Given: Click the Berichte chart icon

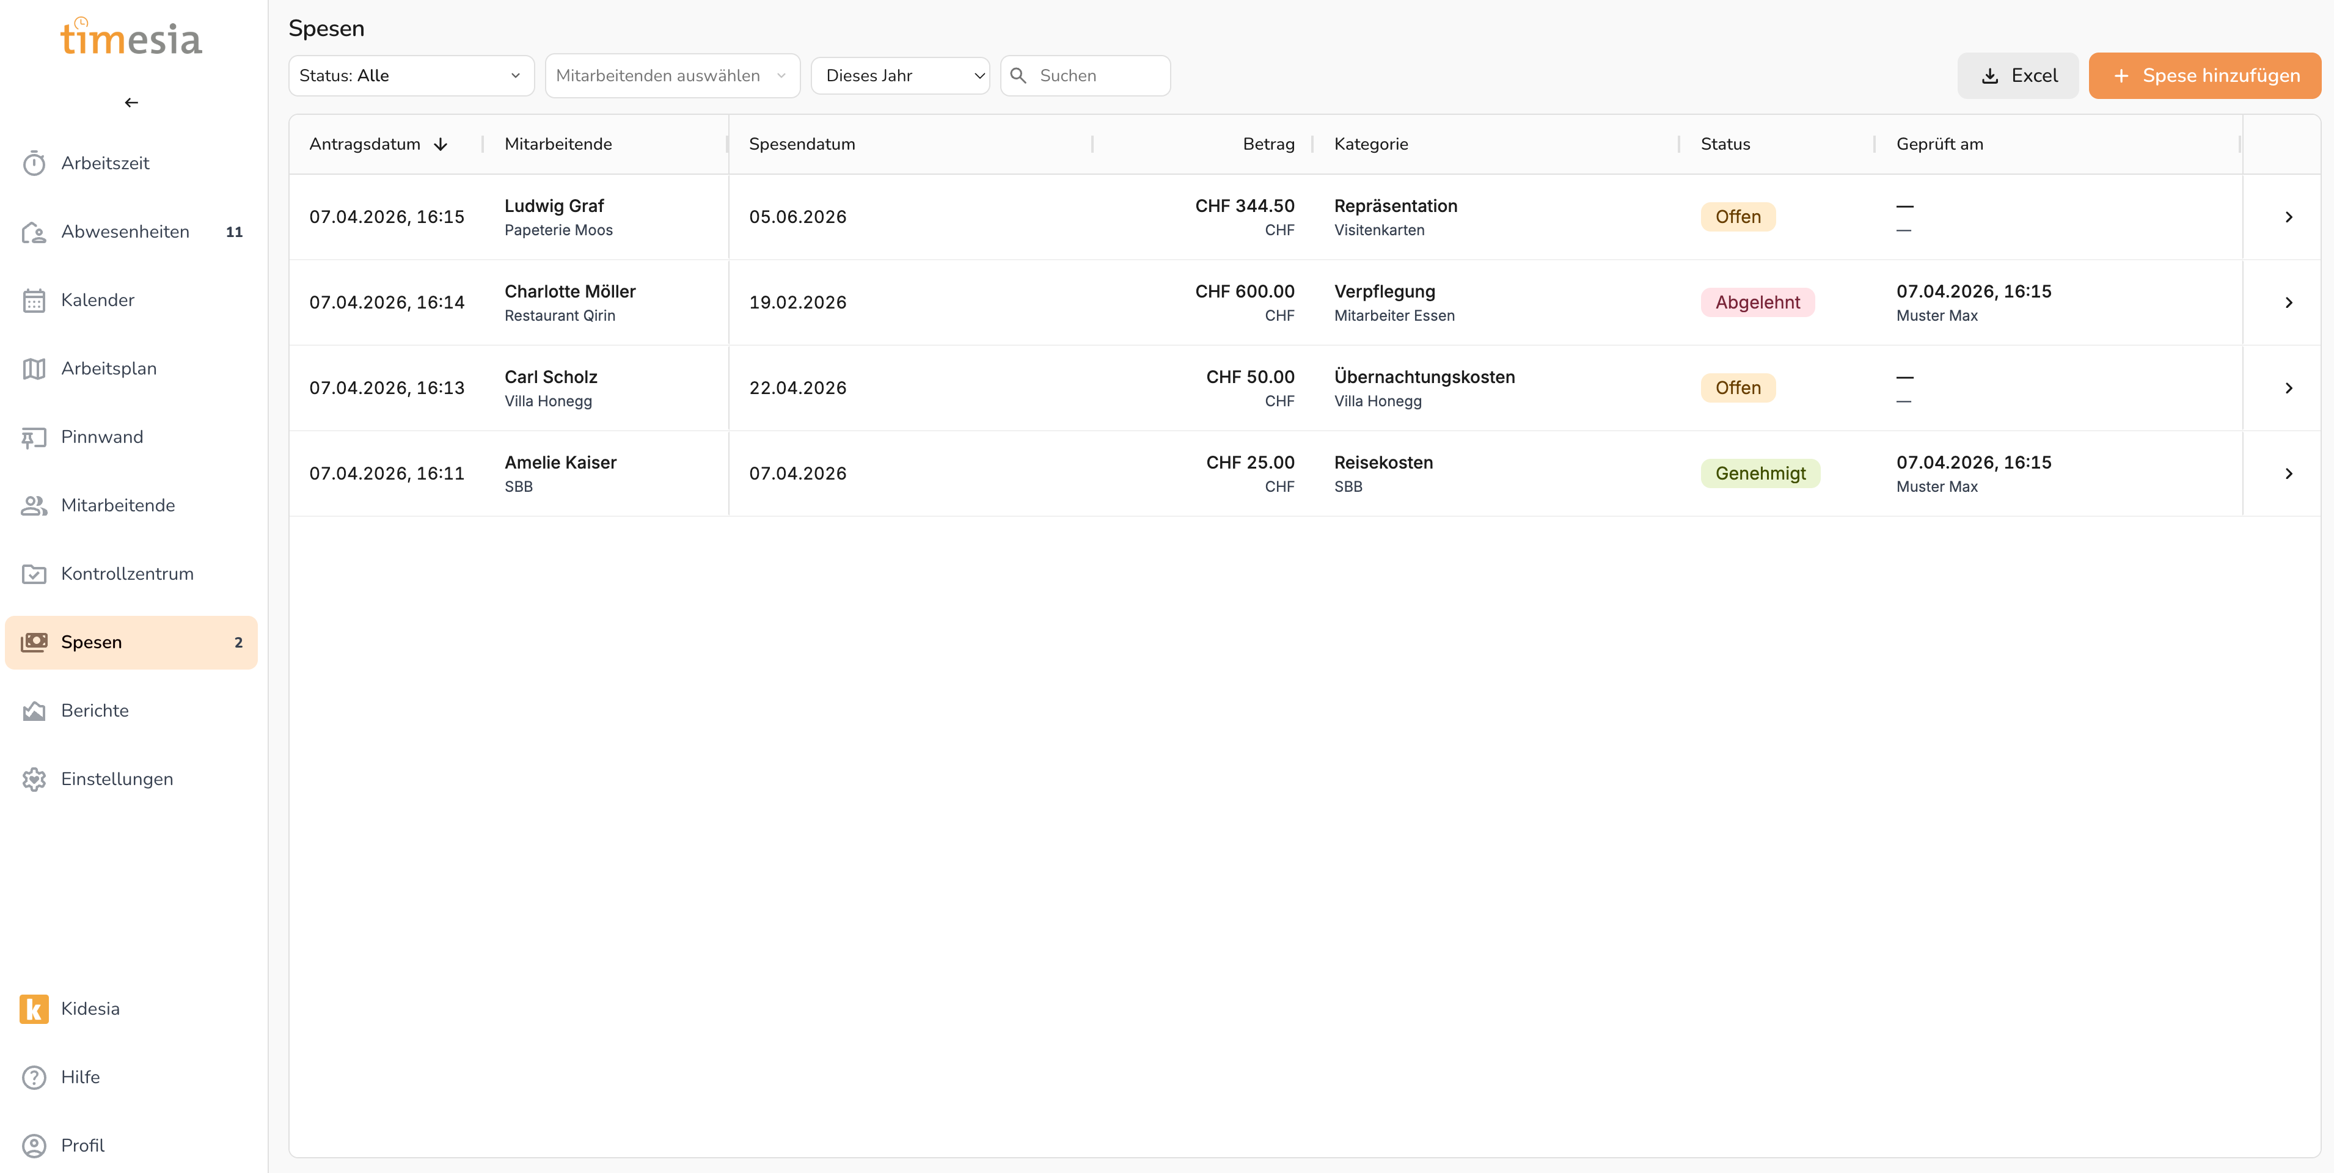Looking at the screenshot, I should coord(34,711).
